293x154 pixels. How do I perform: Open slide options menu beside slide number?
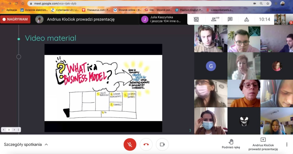tap(19, 130)
